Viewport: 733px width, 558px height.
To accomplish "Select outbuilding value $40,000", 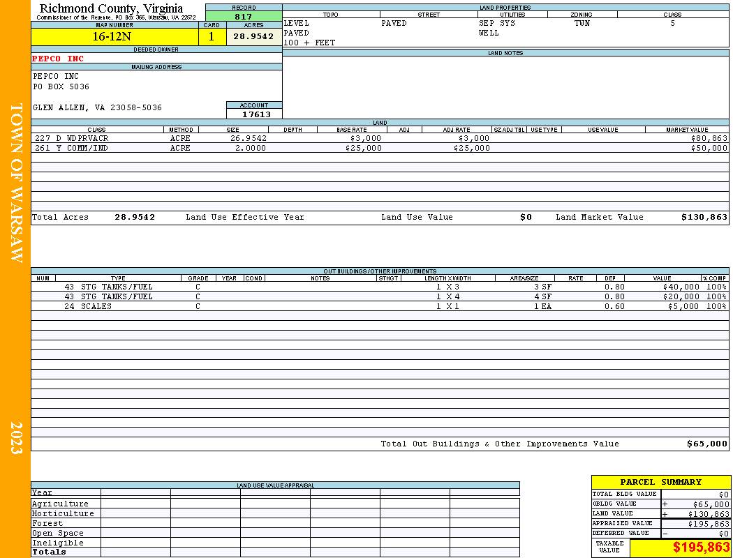I will pos(681,287).
